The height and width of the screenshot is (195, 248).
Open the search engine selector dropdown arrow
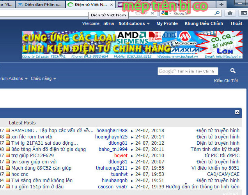(x=170, y=13)
